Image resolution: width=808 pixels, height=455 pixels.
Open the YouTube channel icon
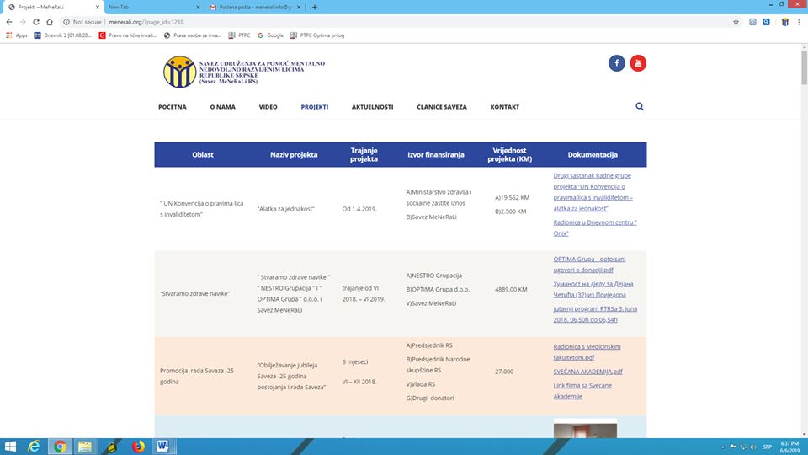pos(638,63)
